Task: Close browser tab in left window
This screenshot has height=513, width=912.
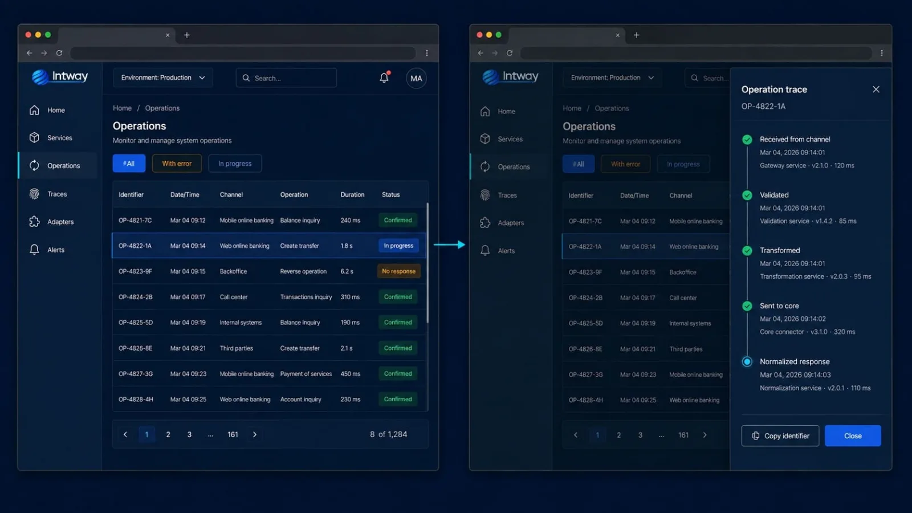Action: tap(168, 35)
